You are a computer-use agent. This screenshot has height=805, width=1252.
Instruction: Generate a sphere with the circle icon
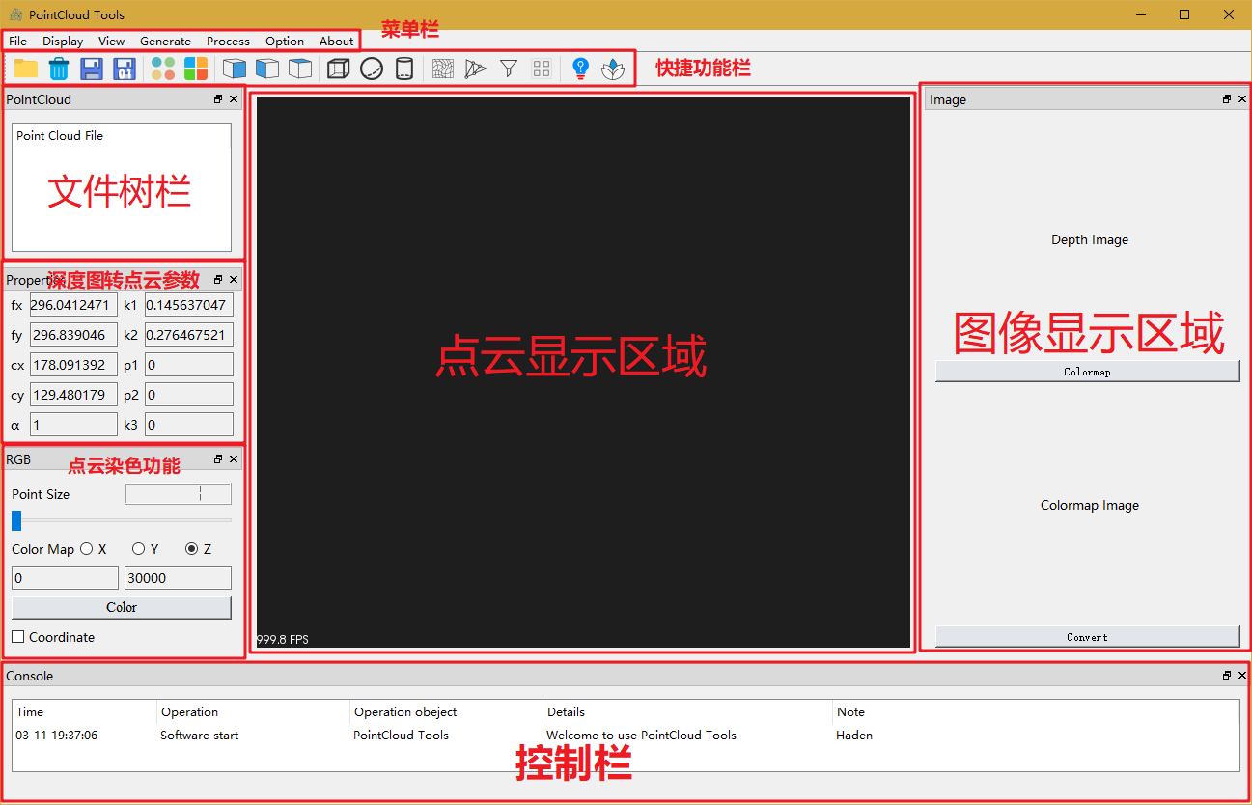[372, 69]
